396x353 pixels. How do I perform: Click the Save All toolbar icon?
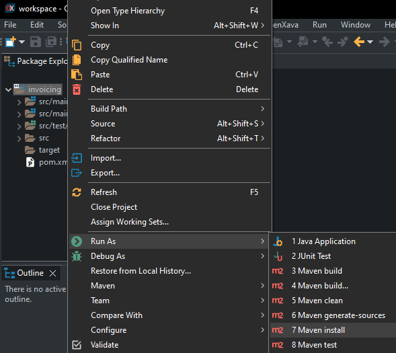click(51, 42)
